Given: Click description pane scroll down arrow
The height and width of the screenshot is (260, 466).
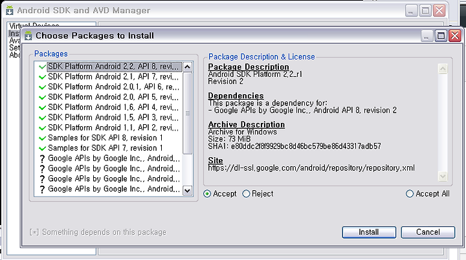Looking at the screenshot, I should pos(443,176).
